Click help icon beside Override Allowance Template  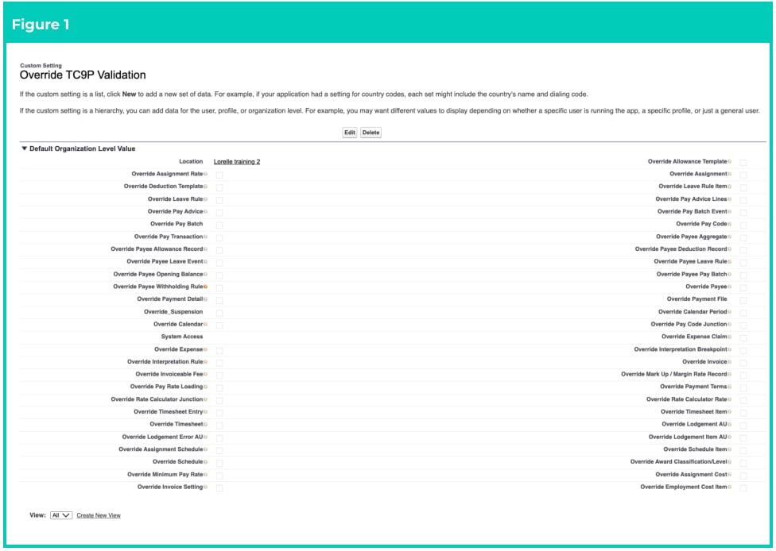pyautogui.click(x=729, y=162)
